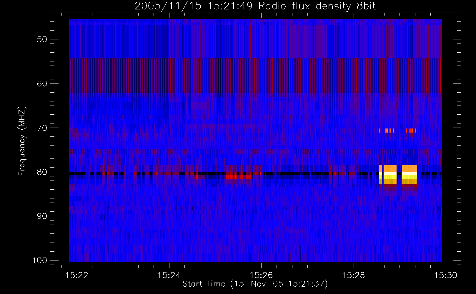
Task: Click the y-axis tick label '80'
Action: pyautogui.click(x=42, y=172)
